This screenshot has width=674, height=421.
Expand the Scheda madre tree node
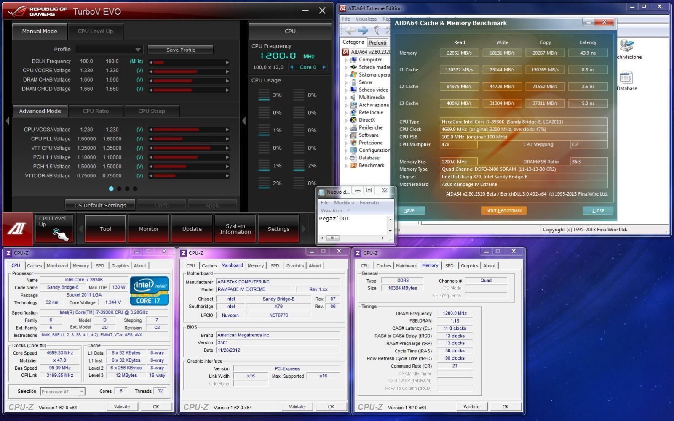coord(346,68)
